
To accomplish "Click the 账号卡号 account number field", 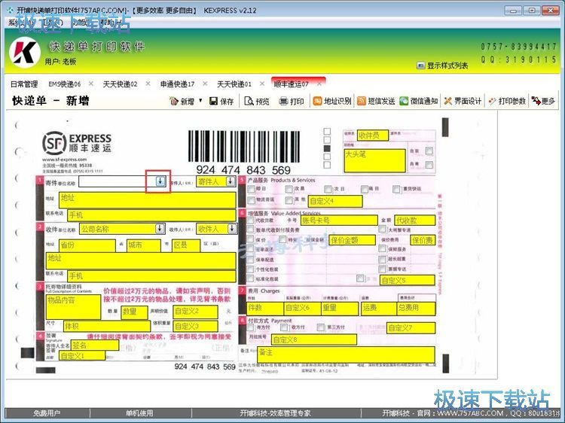I will pyautogui.click(x=340, y=221).
